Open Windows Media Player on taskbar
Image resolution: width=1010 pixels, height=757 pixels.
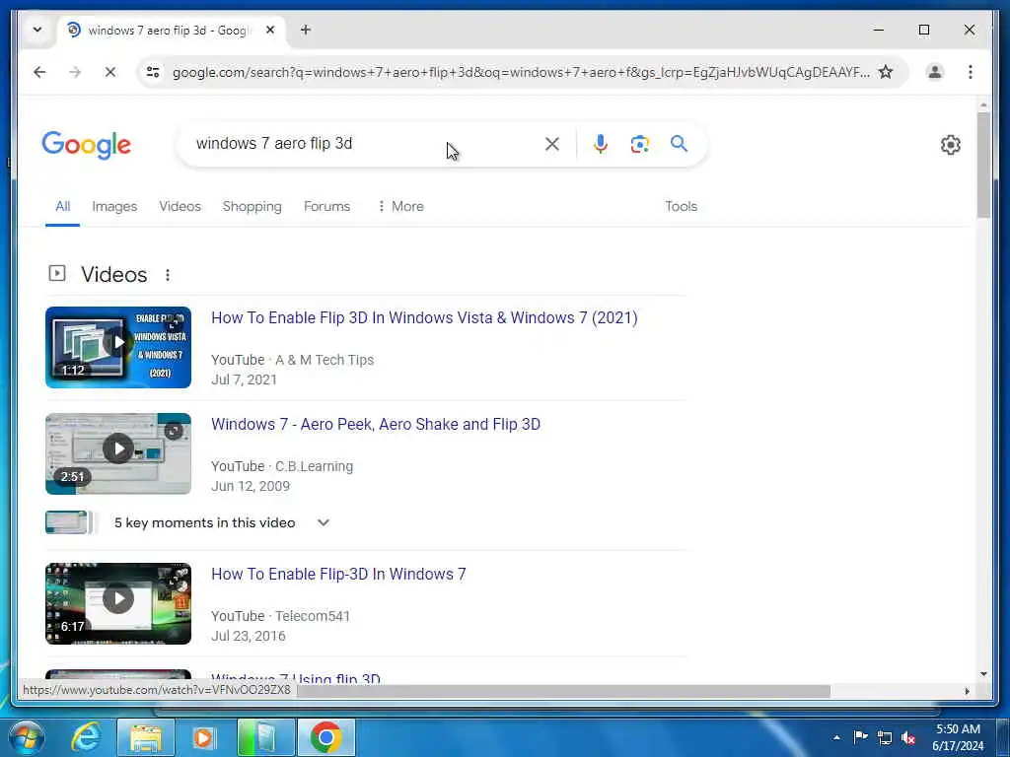203,737
